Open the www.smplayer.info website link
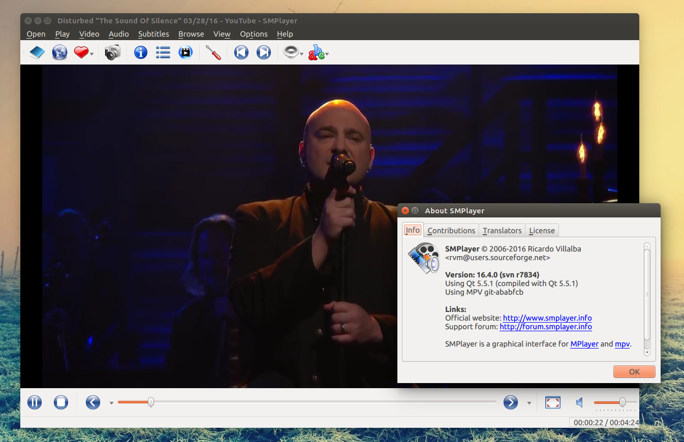The image size is (684, 442). [547, 318]
